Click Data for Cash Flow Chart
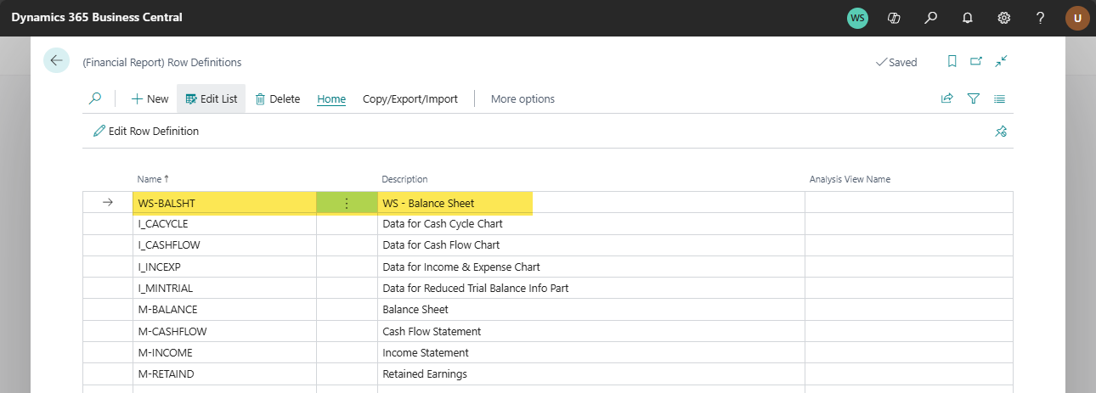The image size is (1096, 393). [441, 245]
